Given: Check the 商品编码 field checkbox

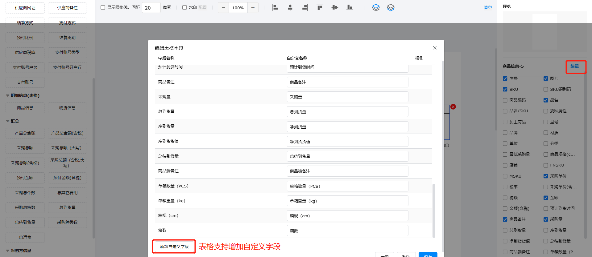Looking at the screenshot, I should [505, 100].
